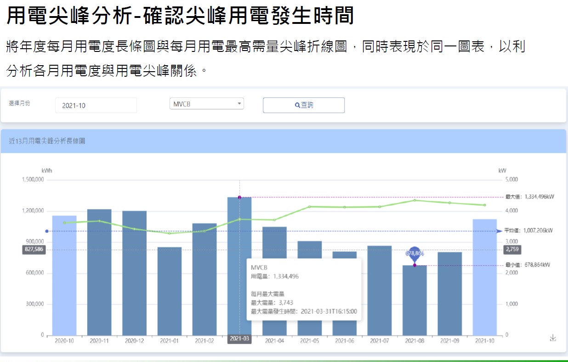The height and width of the screenshot is (362, 568).
Task: Click the MVCB dropdown arrow
Action: click(x=239, y=103)
